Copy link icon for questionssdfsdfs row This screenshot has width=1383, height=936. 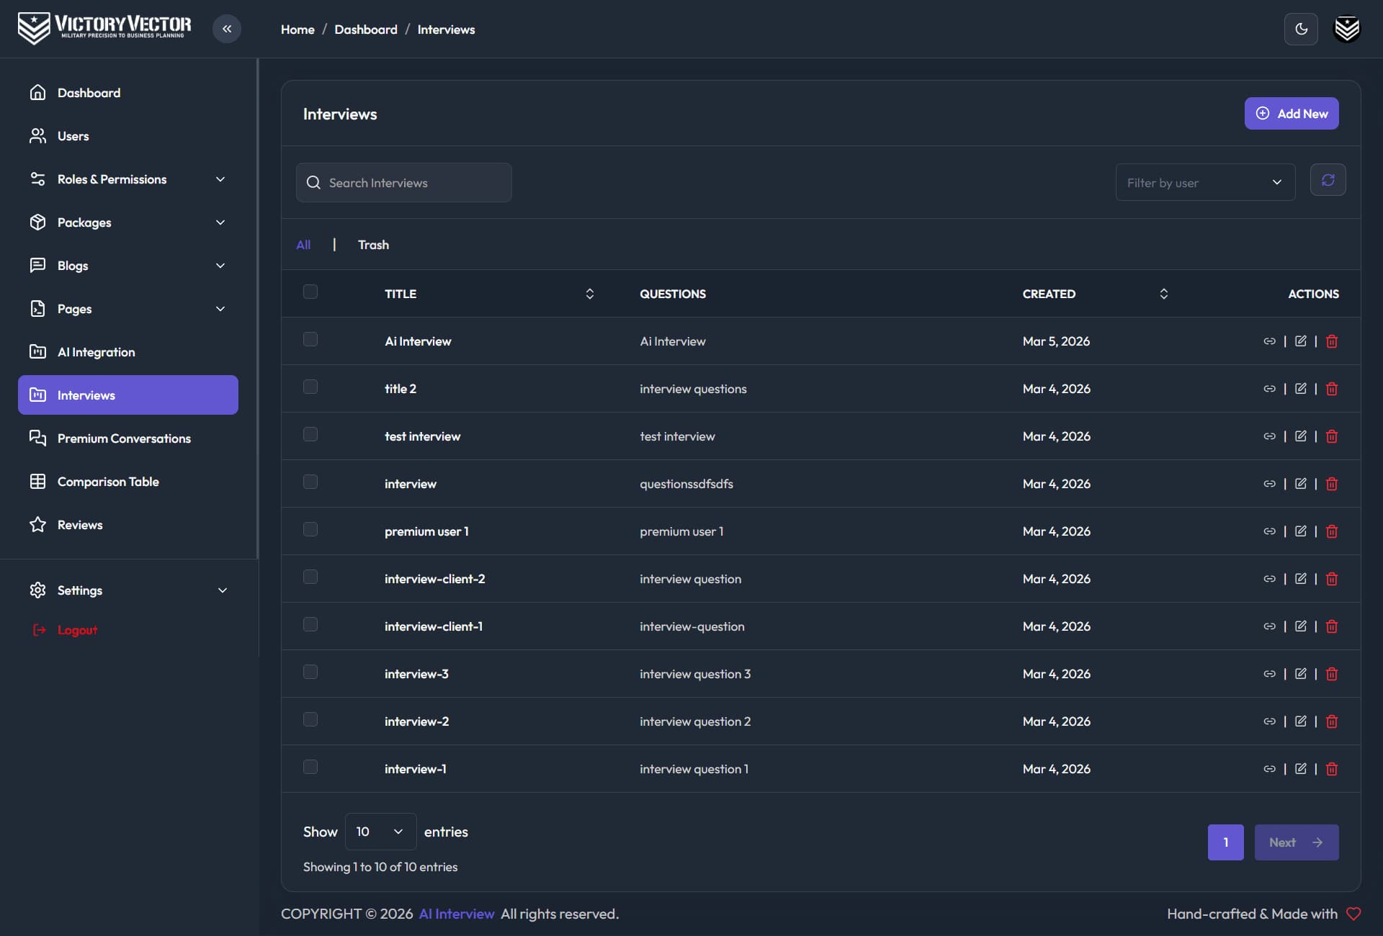tap(1269, 484)
